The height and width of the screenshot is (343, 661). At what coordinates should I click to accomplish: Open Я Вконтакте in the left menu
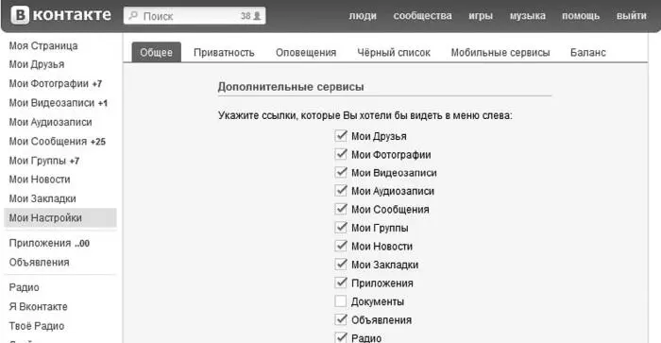point(39,306)
